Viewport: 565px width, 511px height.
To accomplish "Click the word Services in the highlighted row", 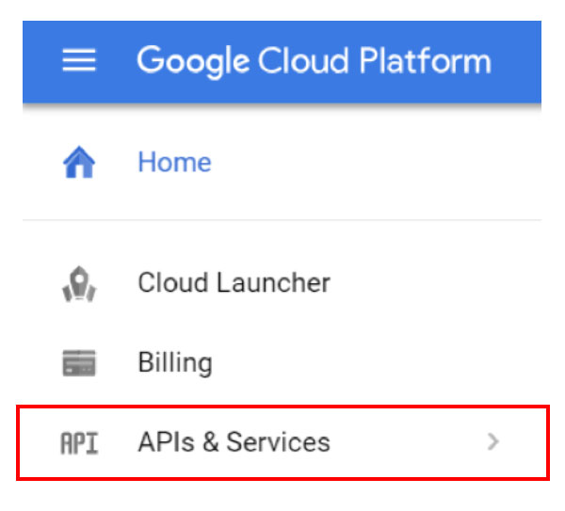I will (x=278, y=442).
